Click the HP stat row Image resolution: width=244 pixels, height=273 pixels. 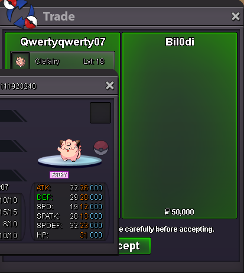69,235
